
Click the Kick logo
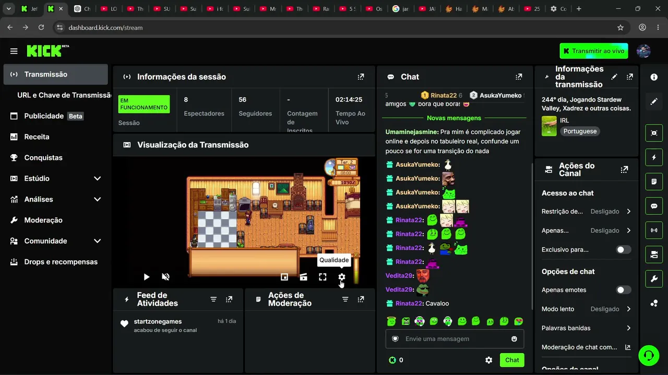point(47,51)
